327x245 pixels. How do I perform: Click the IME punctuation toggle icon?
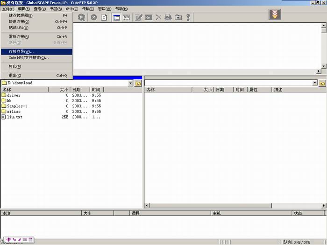click(14, 239)
